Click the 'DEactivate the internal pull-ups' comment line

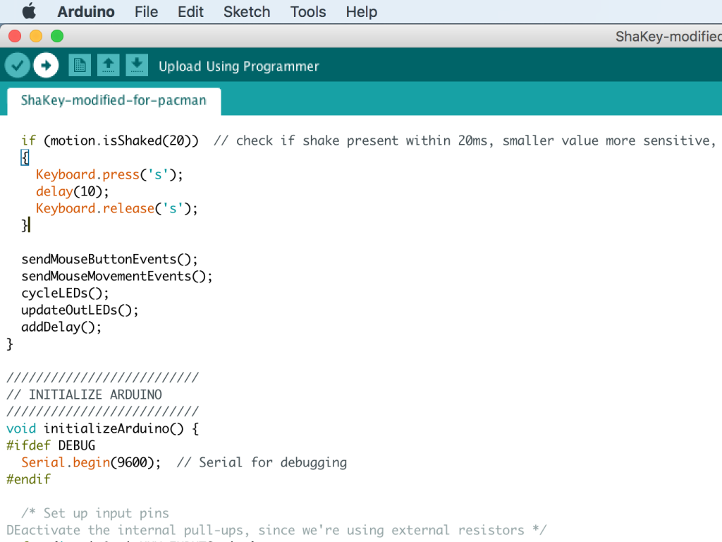[276, 531]
